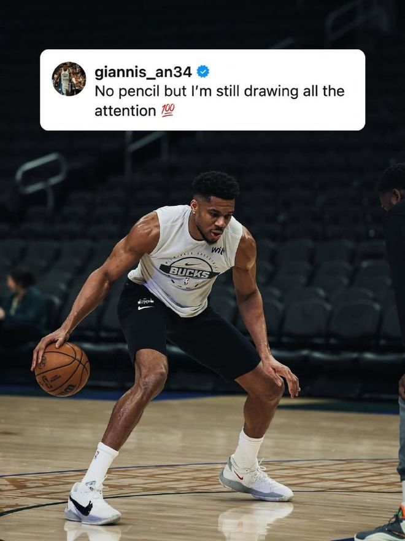Click the giannis_an34 username
The image size is (405, 541).
143,72
